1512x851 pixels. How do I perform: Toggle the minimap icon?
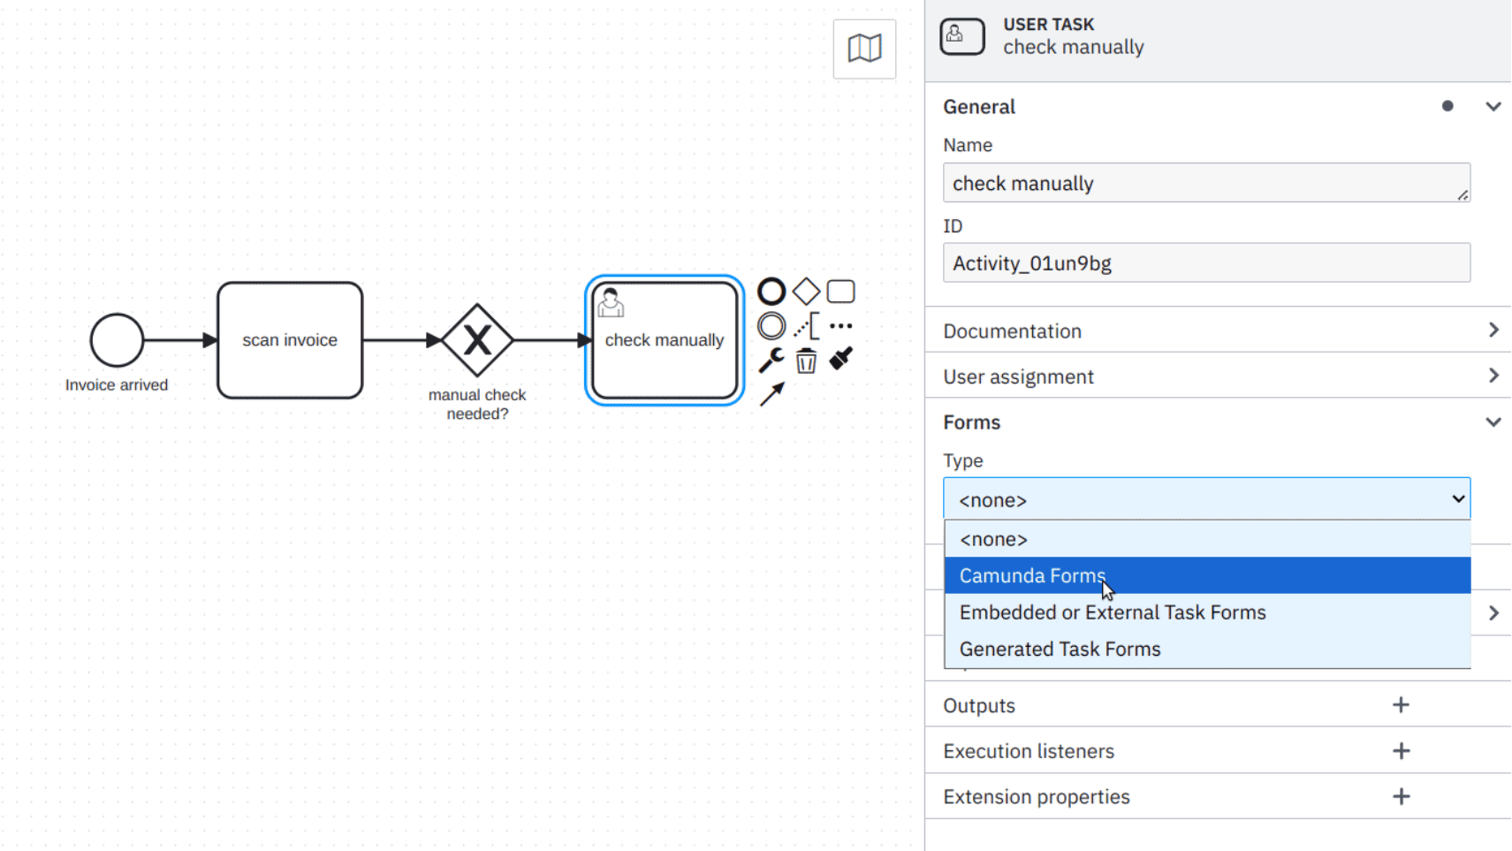pyautogui.click(x=864, y=49)
